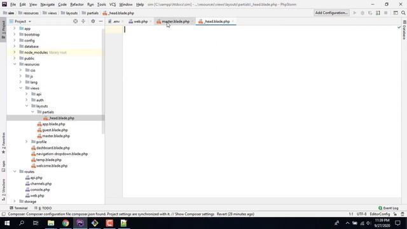This screenshot has width=407, height=229.
Task: Open Chrome from the taskbar
Action: (x=66, y=223)
